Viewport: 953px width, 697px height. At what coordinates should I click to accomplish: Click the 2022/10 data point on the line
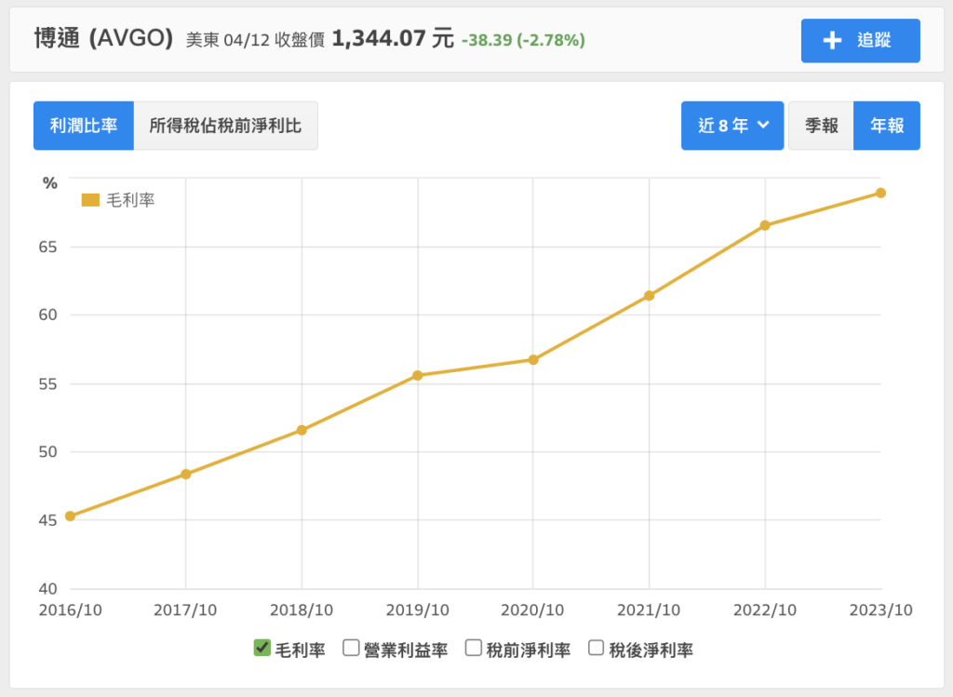765,225
